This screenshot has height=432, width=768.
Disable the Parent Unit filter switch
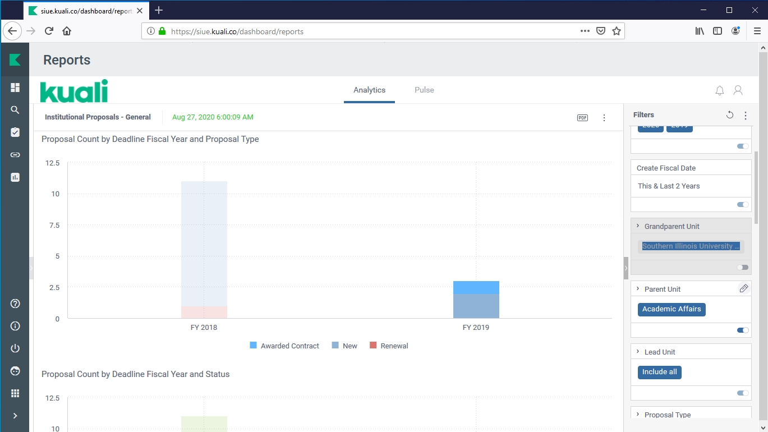(743, 330)
